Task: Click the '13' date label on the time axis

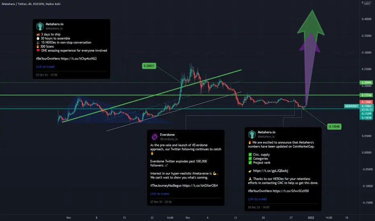Action: click(235, 218)
